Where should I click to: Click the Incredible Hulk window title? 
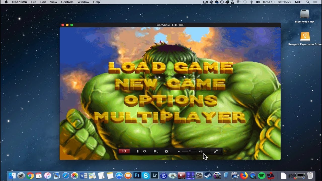[x=170, y=25]
